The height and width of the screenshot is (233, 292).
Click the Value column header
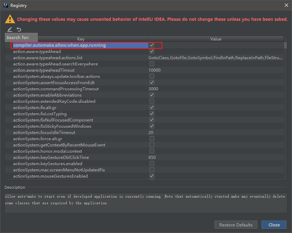(x=216, y=39)
